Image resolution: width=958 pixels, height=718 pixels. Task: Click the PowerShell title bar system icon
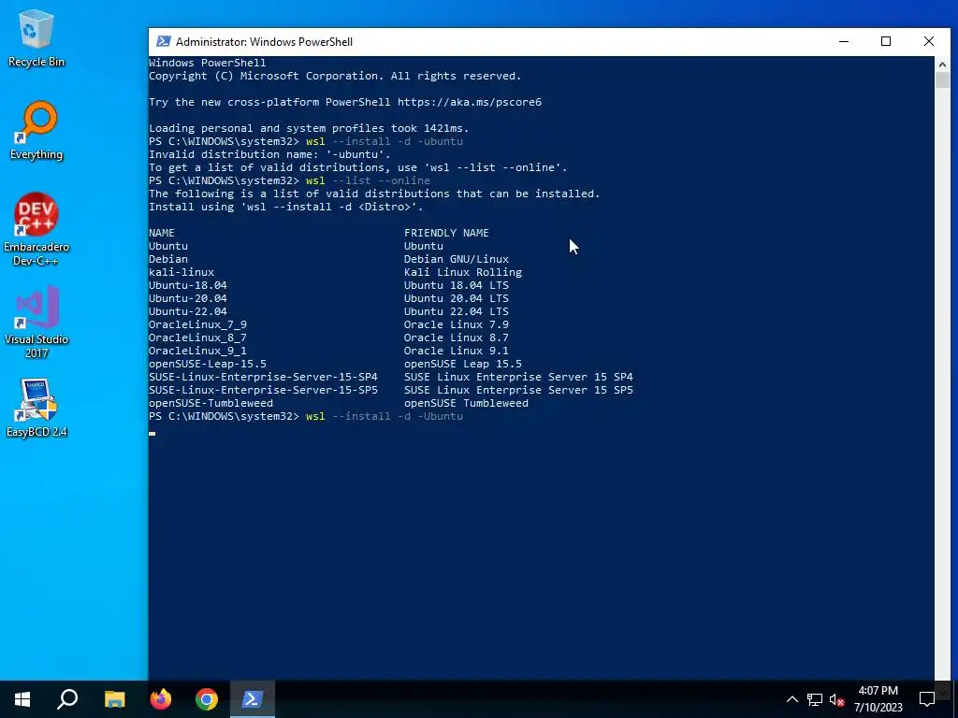[x=163, y=41]
